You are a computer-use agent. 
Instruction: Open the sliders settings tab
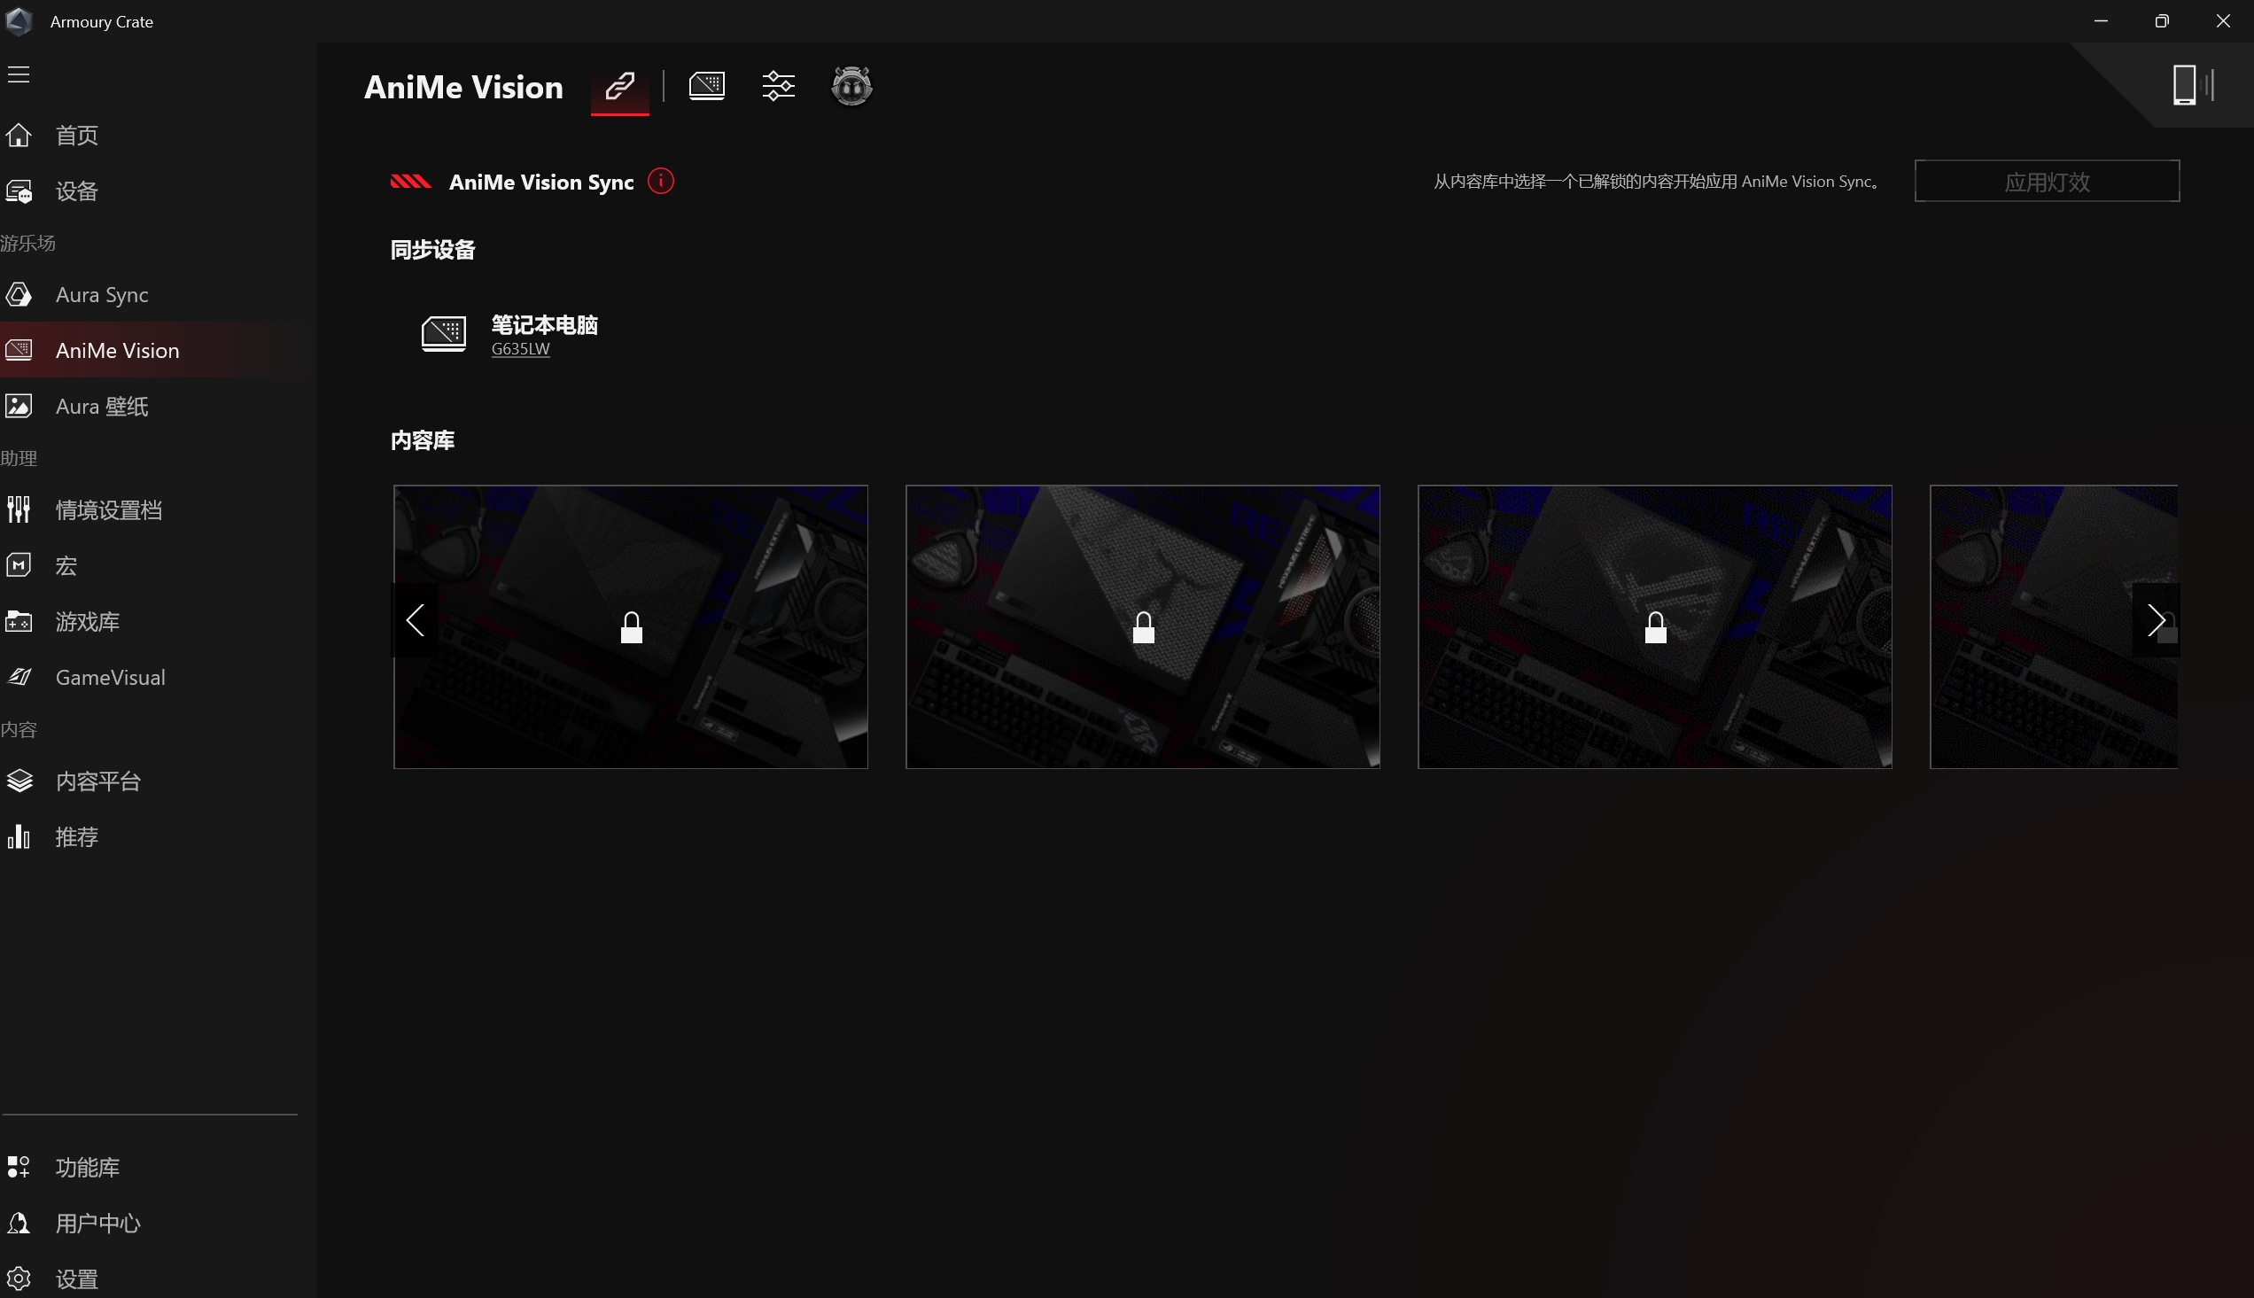point(778,86)
